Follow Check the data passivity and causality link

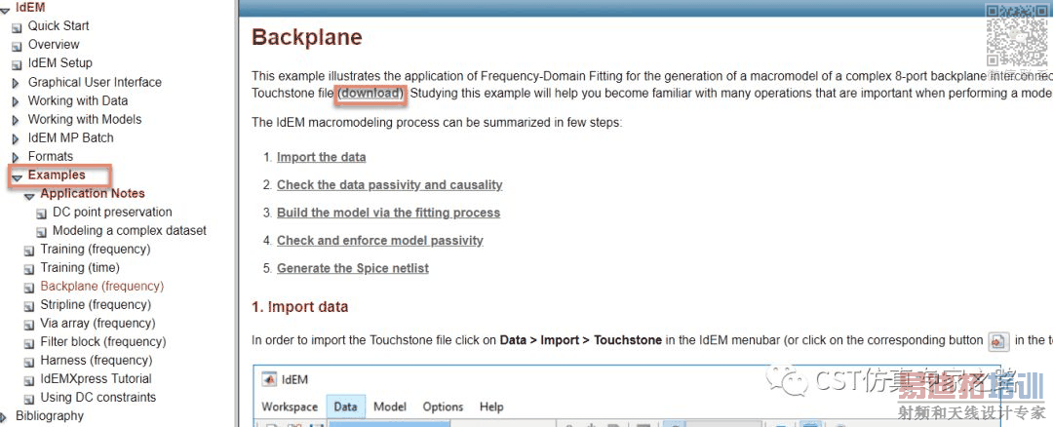[389, 184]
